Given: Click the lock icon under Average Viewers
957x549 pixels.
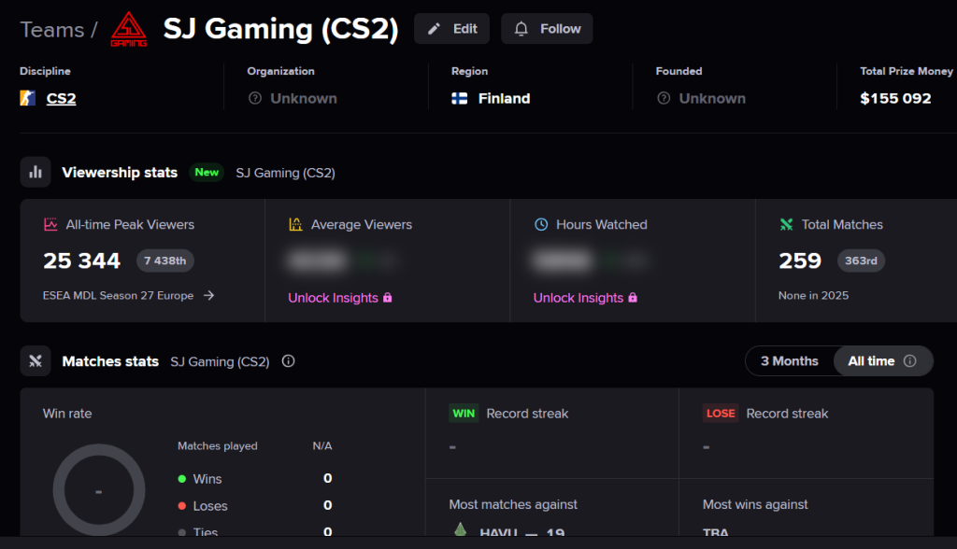Looking at the screenshot, I should coord(388,297).
